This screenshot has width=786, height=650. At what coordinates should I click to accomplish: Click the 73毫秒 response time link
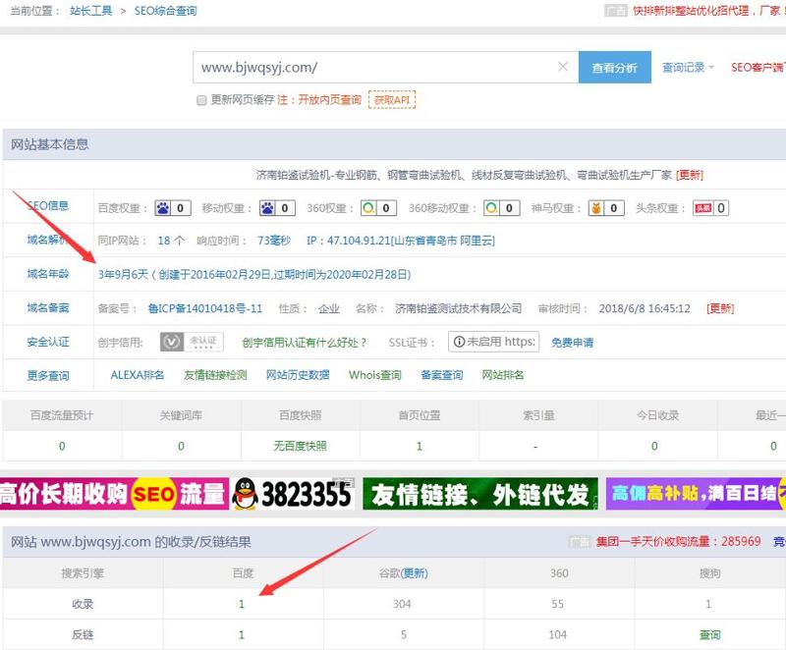tap(274, 241)
